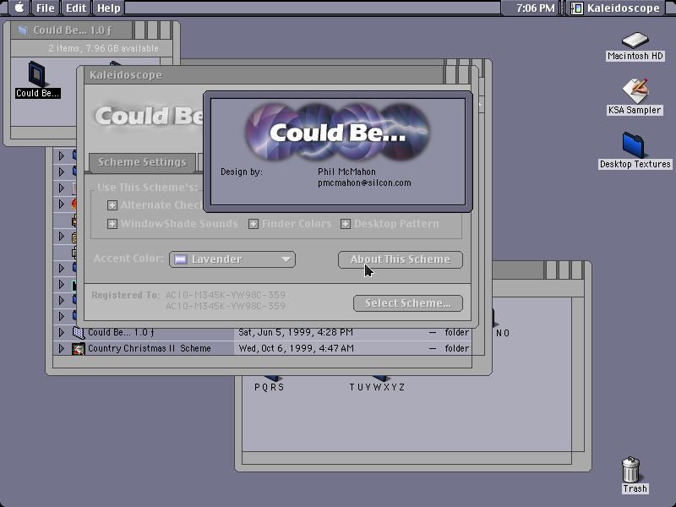
Task: Expand the Could Be... 1.0 ƒ folder row
Action: (x=61, y=332)
